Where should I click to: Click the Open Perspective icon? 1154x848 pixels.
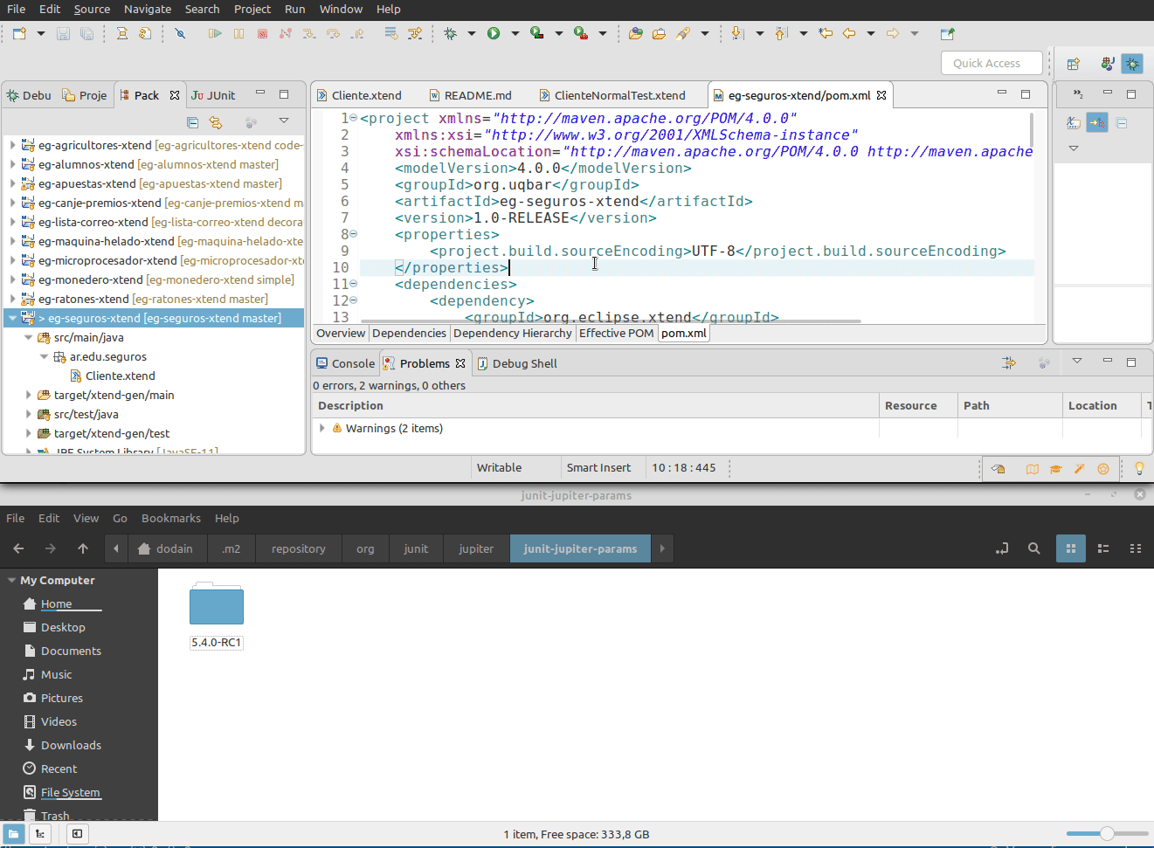click(1074, 64)
